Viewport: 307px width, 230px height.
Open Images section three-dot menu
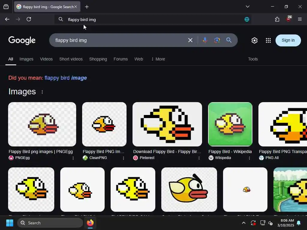point(42,92)
